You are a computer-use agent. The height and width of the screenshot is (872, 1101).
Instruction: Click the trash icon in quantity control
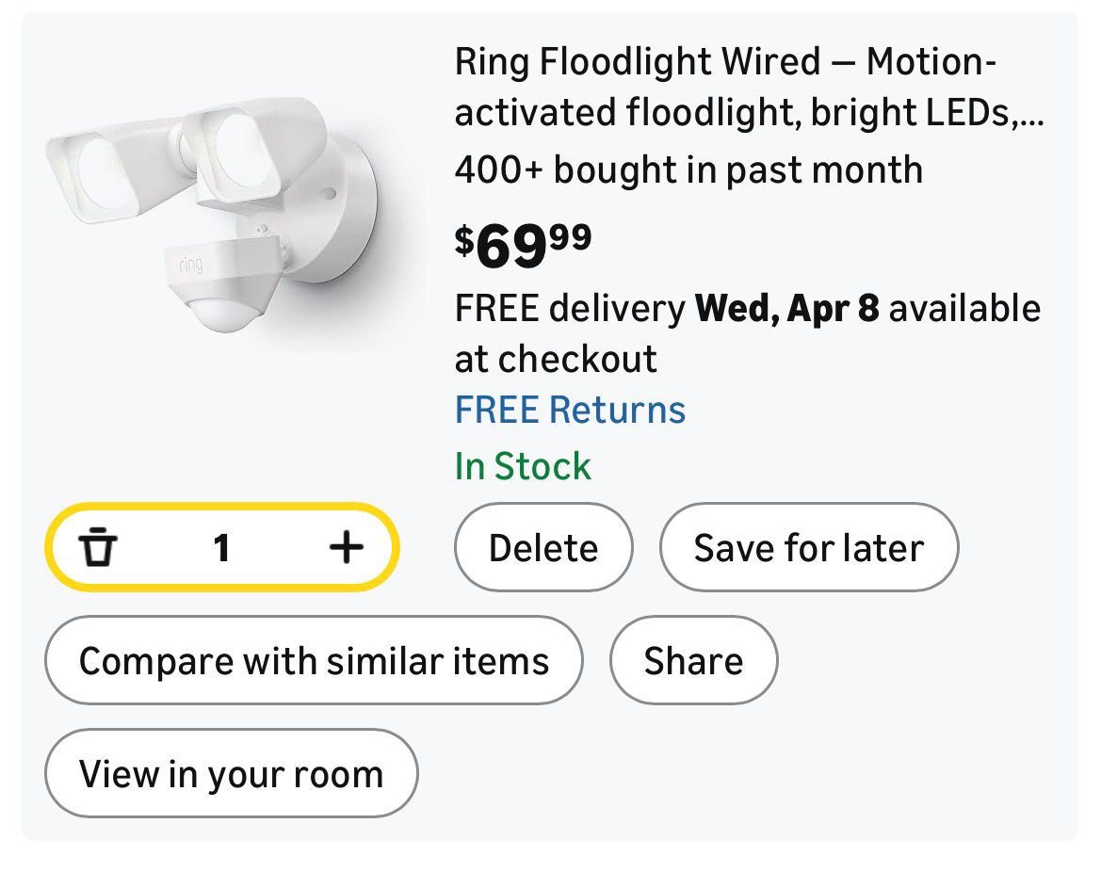click(97, 547)
